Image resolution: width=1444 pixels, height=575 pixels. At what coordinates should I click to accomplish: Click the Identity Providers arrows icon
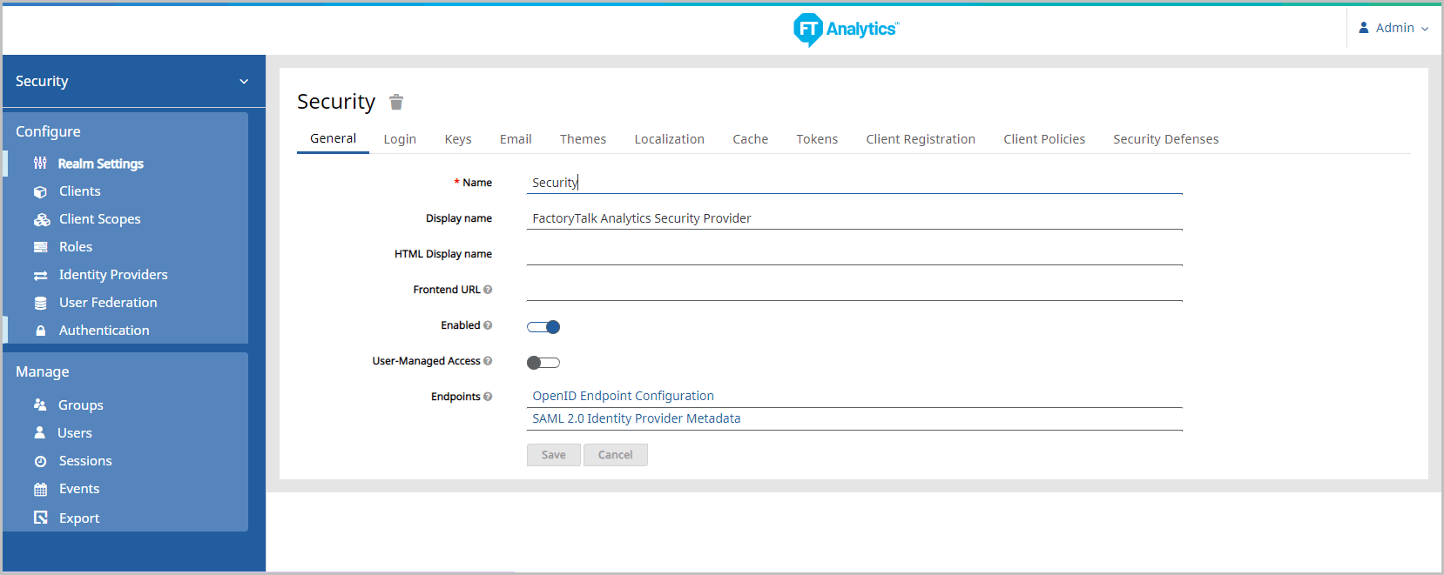(40, 276)
